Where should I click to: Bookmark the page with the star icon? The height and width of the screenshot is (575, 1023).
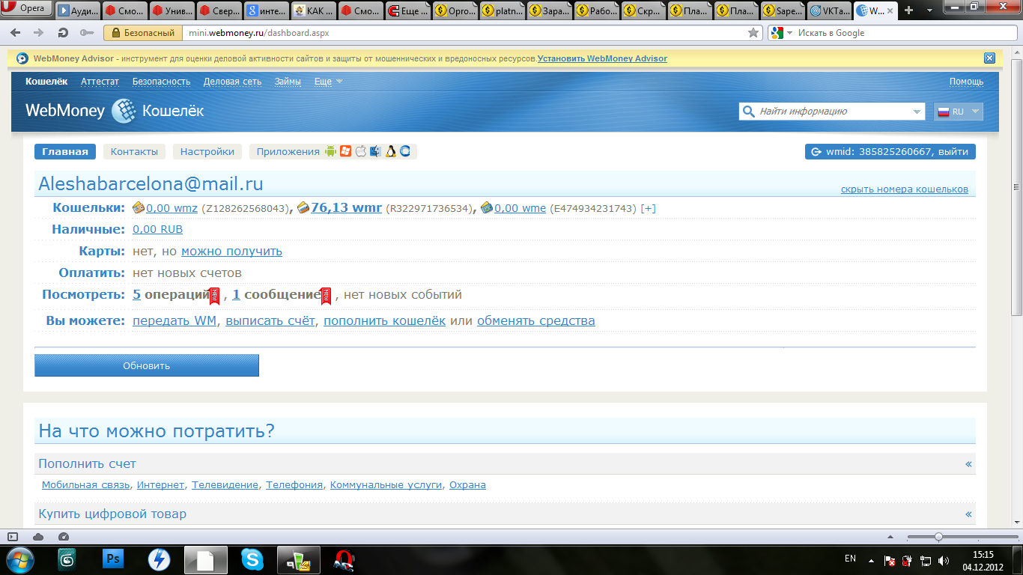[753, 33]
